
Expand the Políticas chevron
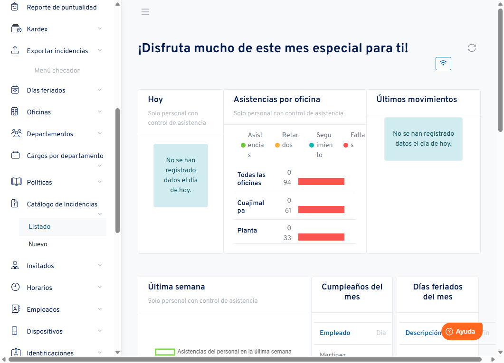pos(100,182)
